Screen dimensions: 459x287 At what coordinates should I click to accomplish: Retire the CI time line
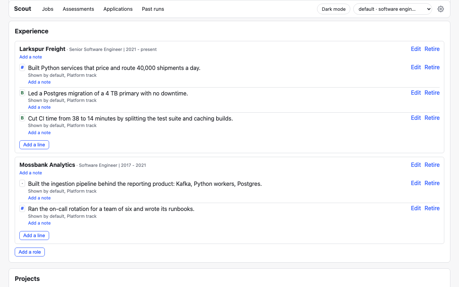tap(432, 118)
